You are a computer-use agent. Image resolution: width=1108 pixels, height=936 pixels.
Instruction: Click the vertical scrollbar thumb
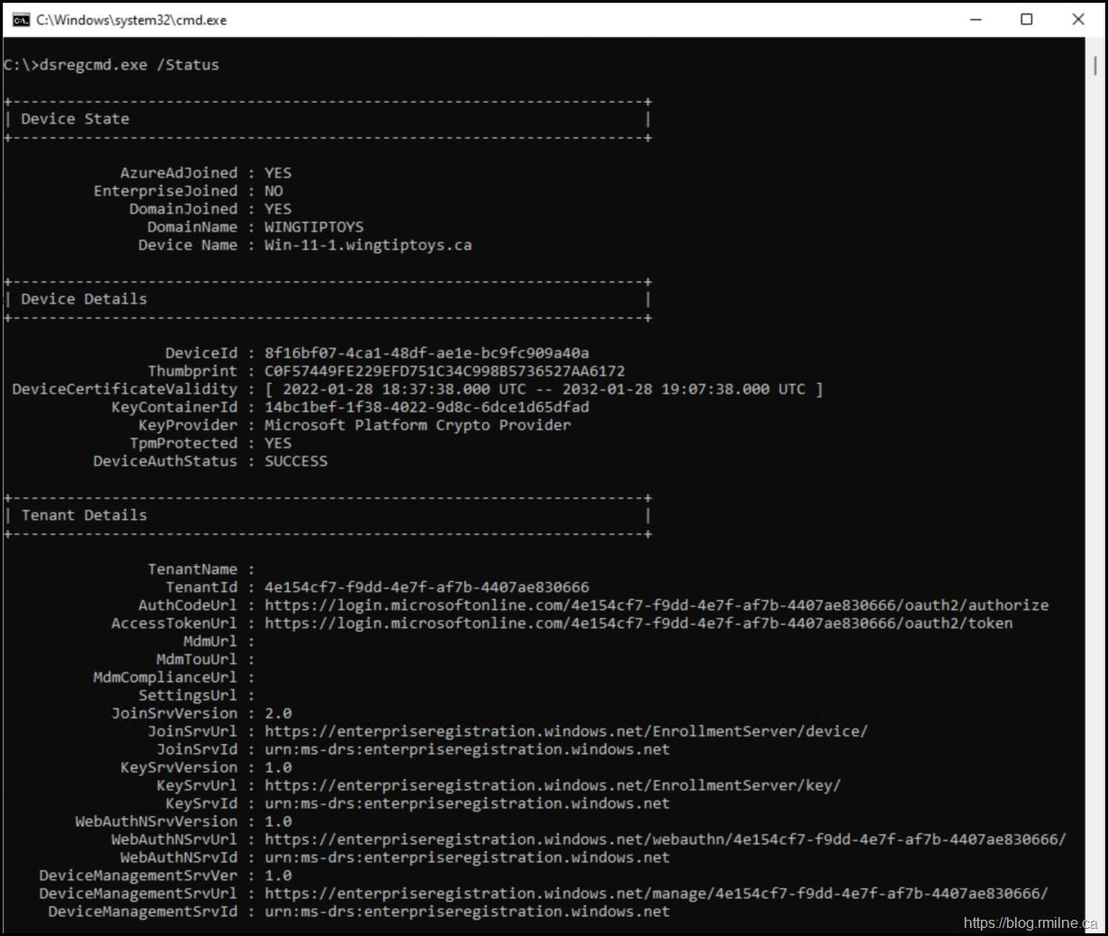coord(1095,65)
